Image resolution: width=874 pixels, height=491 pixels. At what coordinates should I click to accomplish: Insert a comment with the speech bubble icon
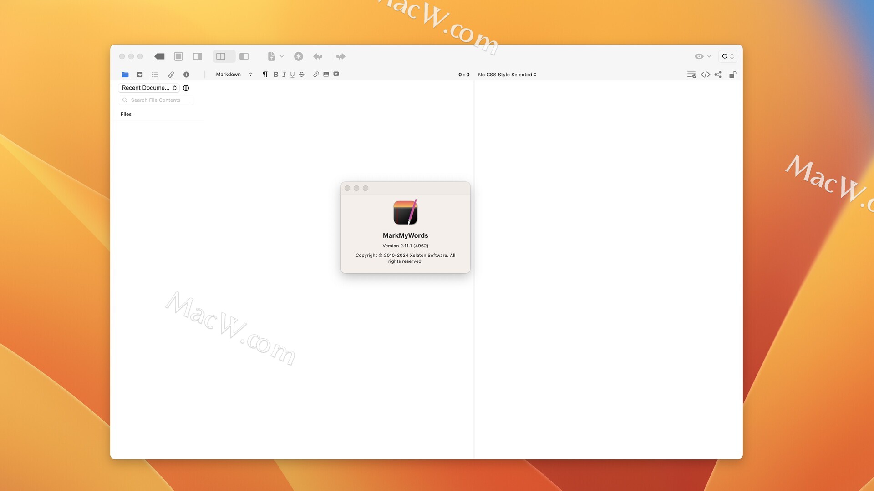click(336, 75)
